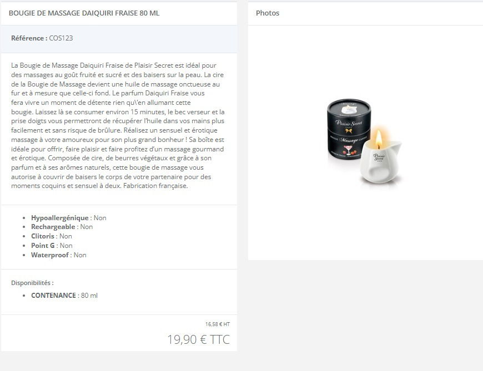Click the Clitoris attribute line
Image resolution: width=483 pixels, height=371 pixels.
click(52, 236)
